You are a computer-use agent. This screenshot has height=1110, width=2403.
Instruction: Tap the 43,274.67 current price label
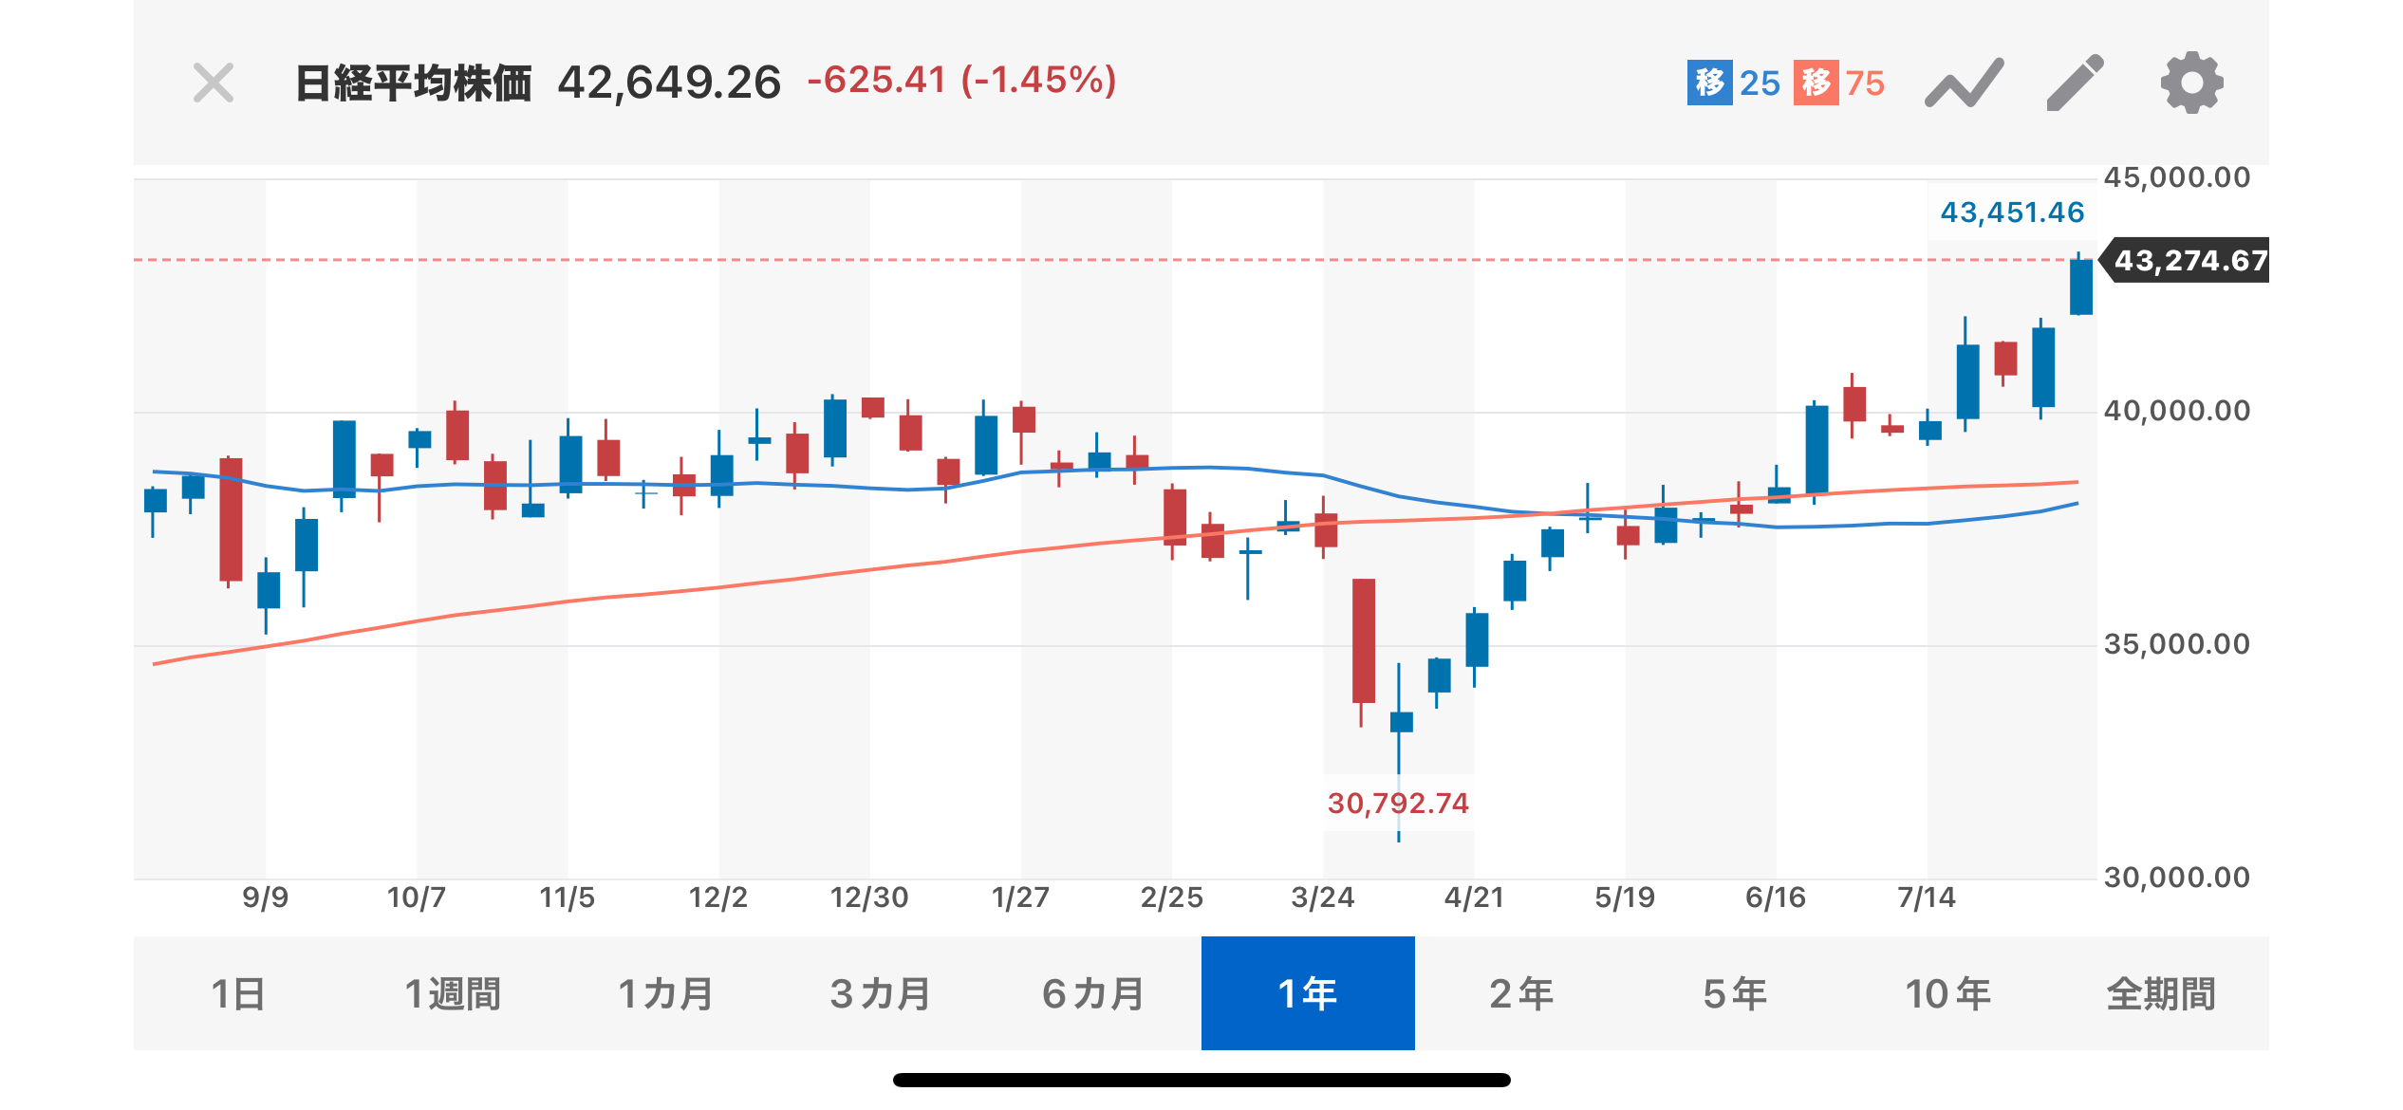[2189, 261]
